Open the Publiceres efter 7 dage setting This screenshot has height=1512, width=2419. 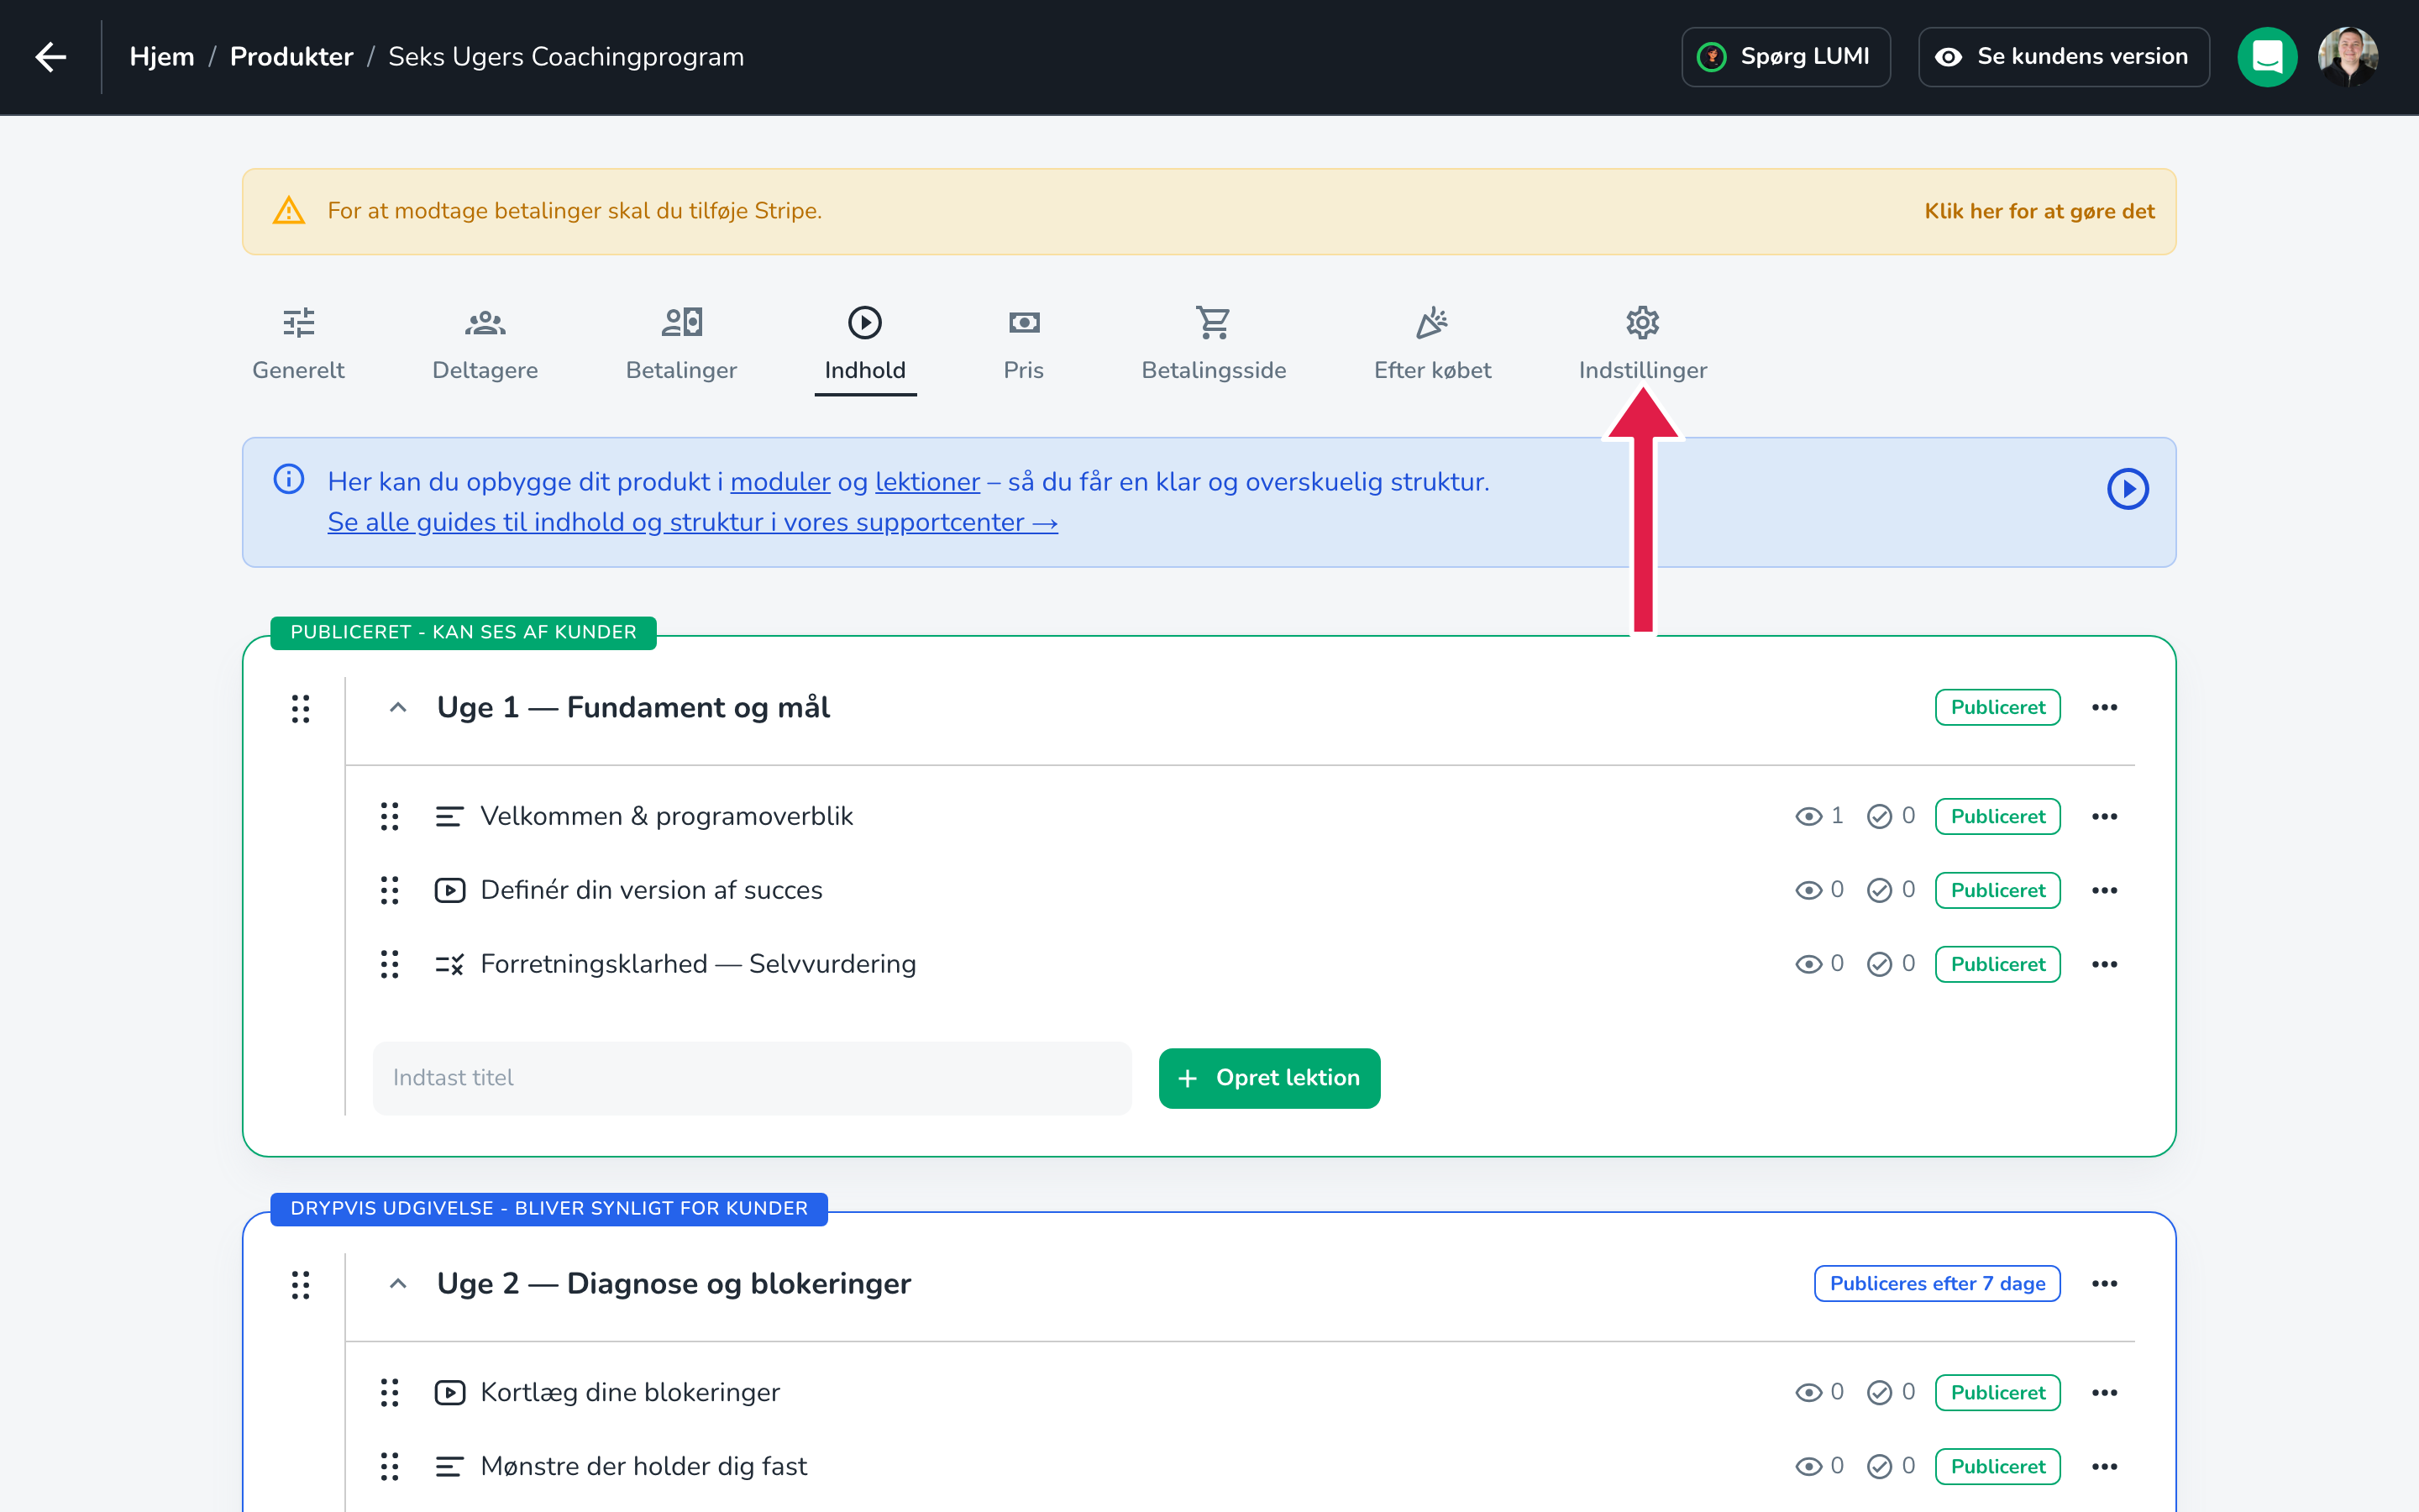[x=1937, y=1283]
